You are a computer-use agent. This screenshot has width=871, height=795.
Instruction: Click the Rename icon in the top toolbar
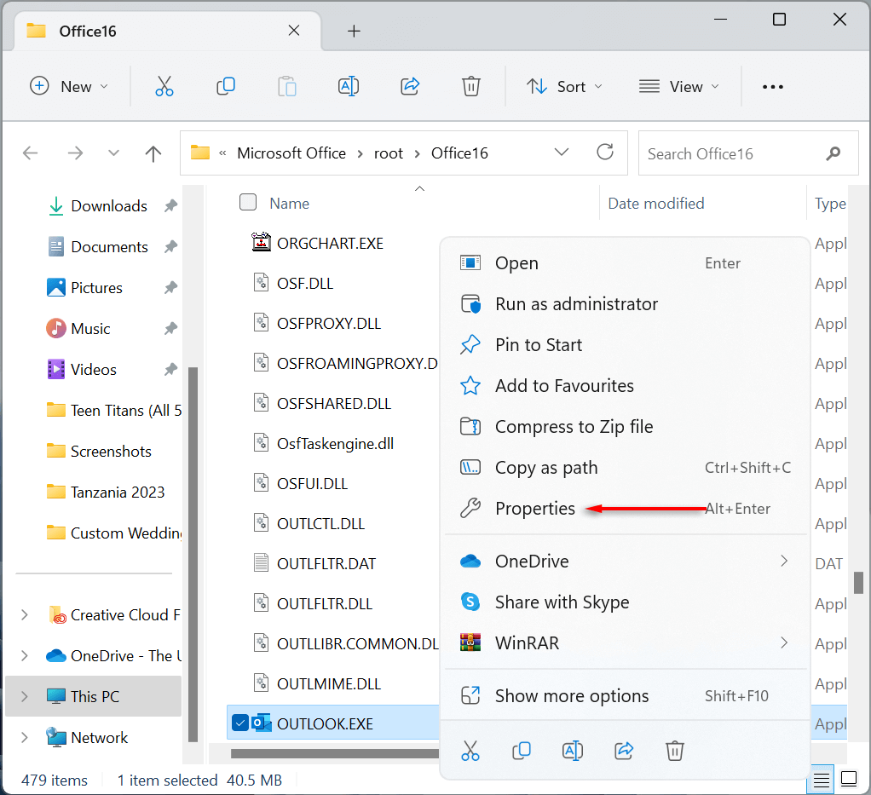(x=348, y=86)
